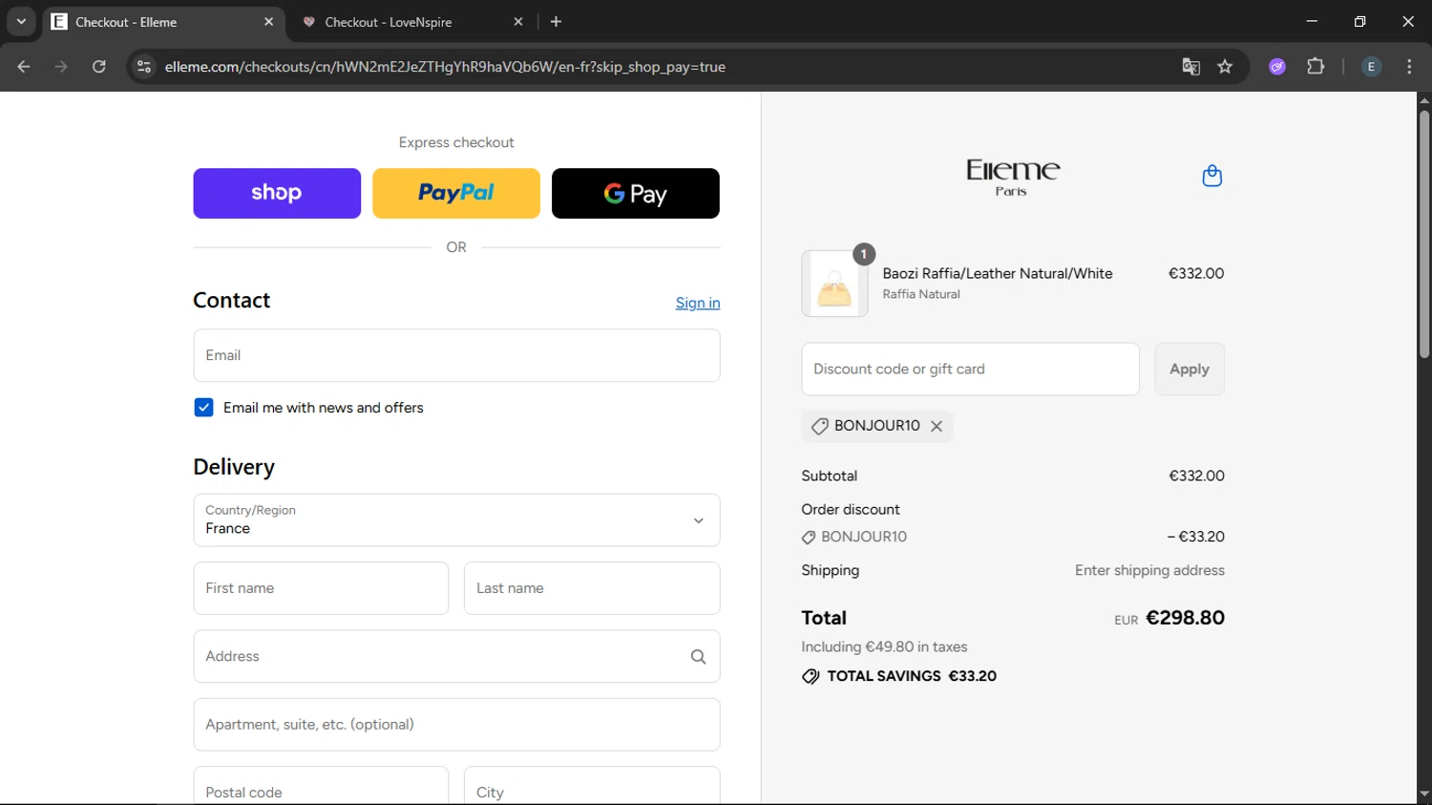Click the browser address bar URL
Viewport: 1432px width, 805px height.
tap(445, 67)
